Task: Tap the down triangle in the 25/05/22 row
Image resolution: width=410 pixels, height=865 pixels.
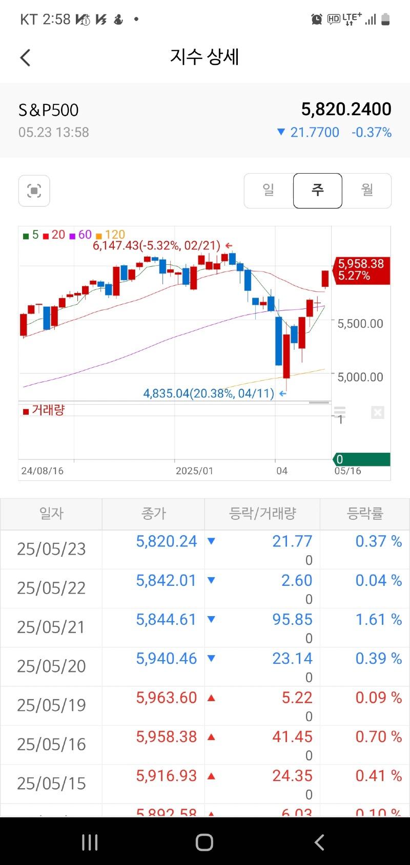Action: point(211,580)
